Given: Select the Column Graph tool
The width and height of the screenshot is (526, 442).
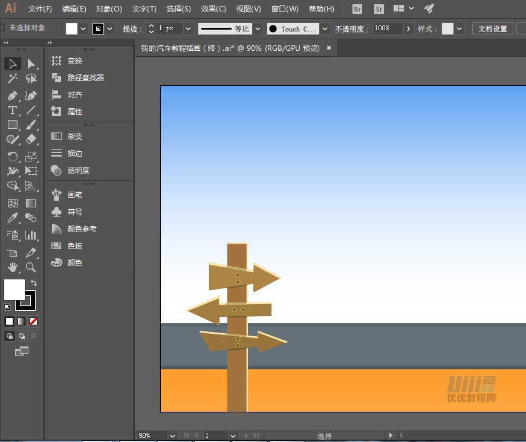Looking at the screenshot, I should coord(31,235).
